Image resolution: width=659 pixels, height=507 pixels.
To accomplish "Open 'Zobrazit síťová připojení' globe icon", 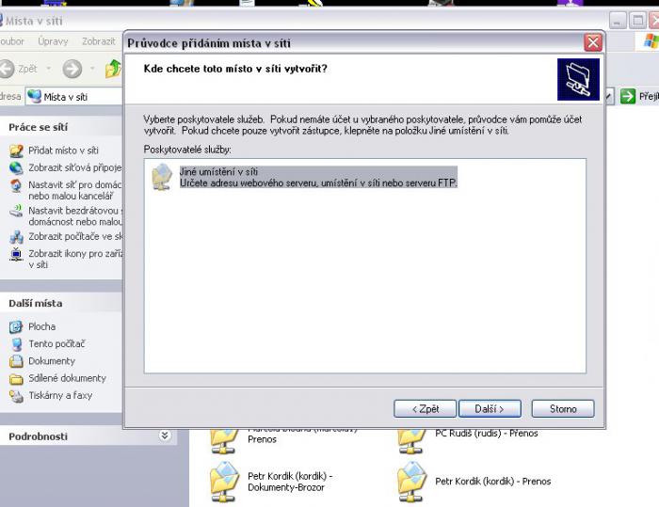I will [16, 167].
